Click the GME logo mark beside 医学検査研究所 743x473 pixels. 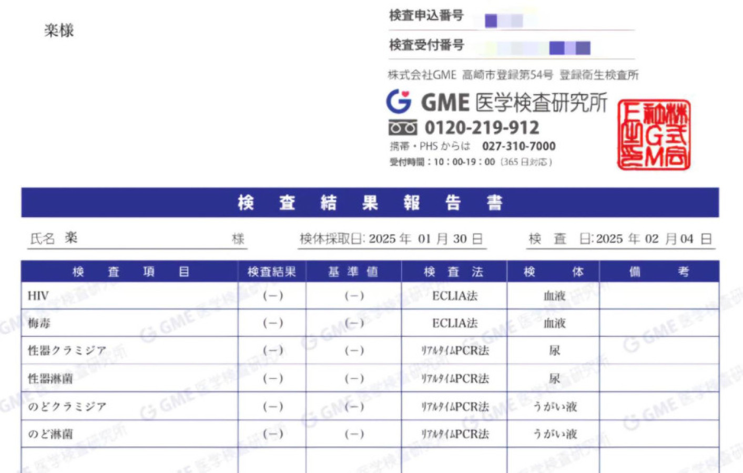[399, 101]
